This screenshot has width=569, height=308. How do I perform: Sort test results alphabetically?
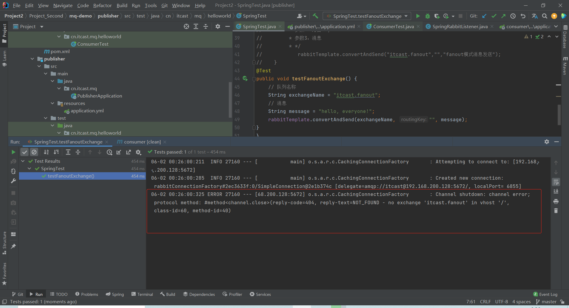tap(46, 152)
